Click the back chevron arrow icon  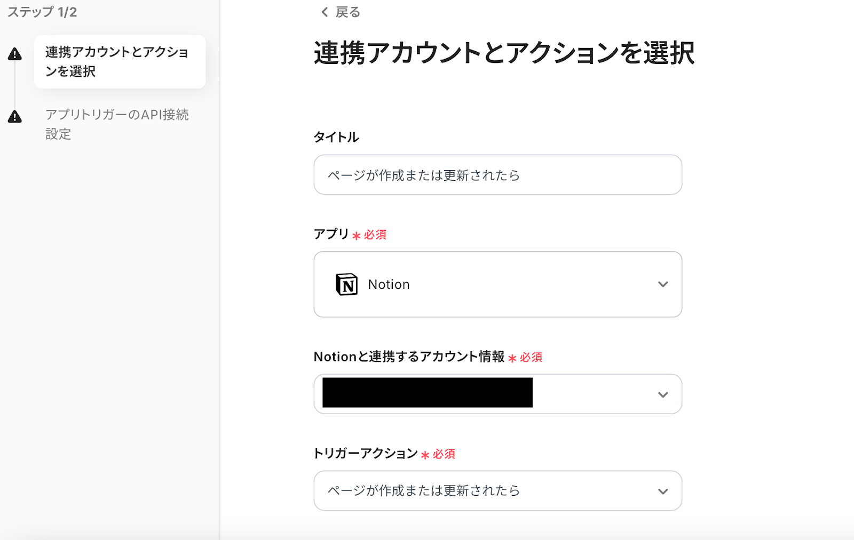pyautogui.click(x=325, y=12)
